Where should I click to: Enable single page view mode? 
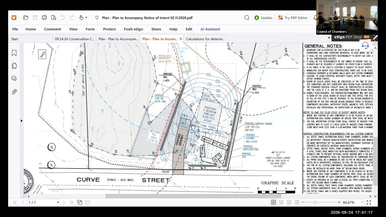pyautogui.click(x=274, y=203)
